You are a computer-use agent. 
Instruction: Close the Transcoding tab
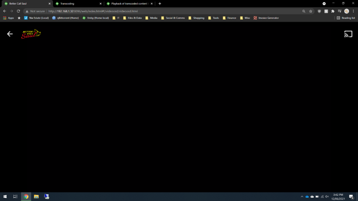pyautogui.click(x=101, y=4)
